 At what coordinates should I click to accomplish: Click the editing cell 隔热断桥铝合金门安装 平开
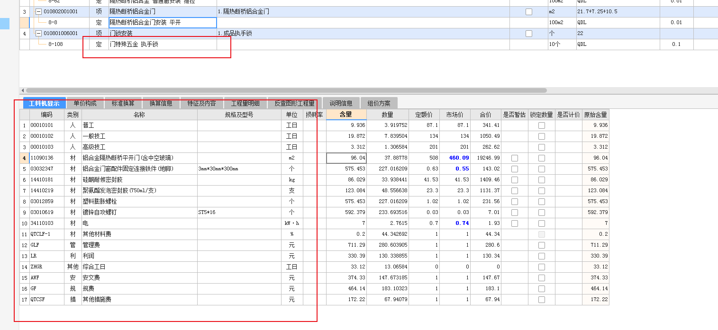[163, 22]
